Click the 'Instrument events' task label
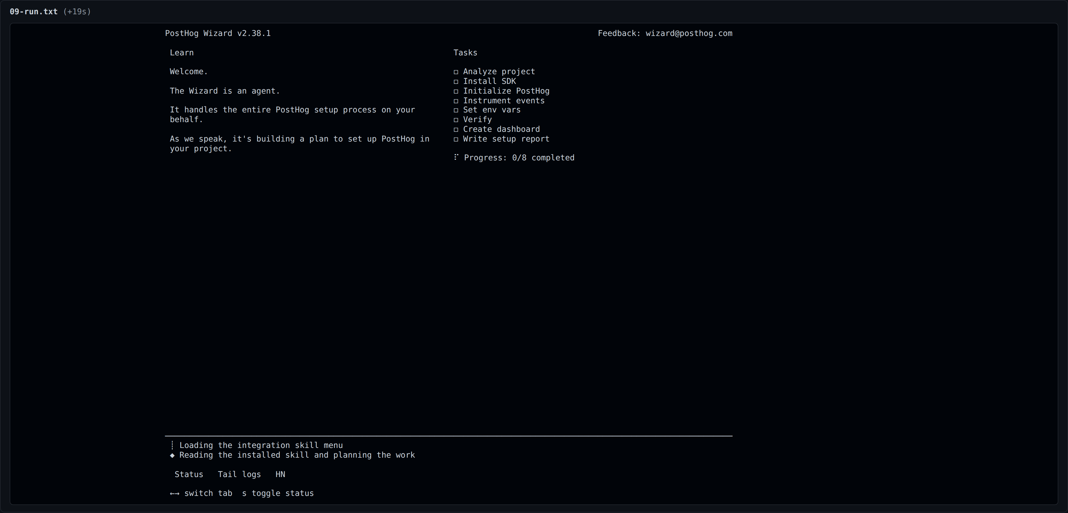 504,100
